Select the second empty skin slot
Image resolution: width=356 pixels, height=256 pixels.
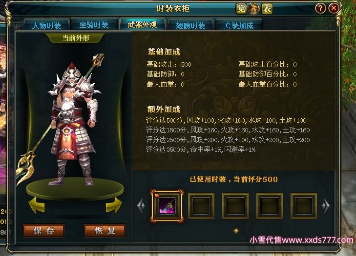click(235, 205)
